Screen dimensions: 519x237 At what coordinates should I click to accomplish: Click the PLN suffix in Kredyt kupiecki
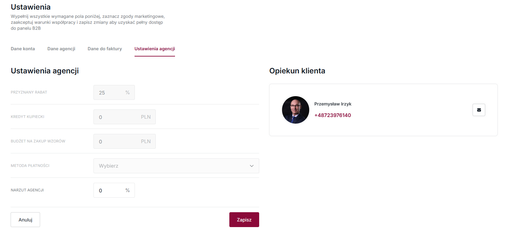(x=146, y=117)
